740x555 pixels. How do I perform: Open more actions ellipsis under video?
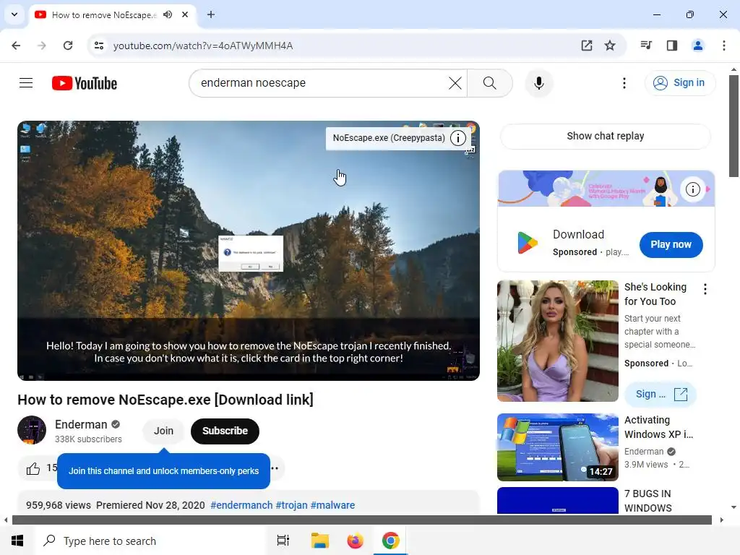pos(275,468)
